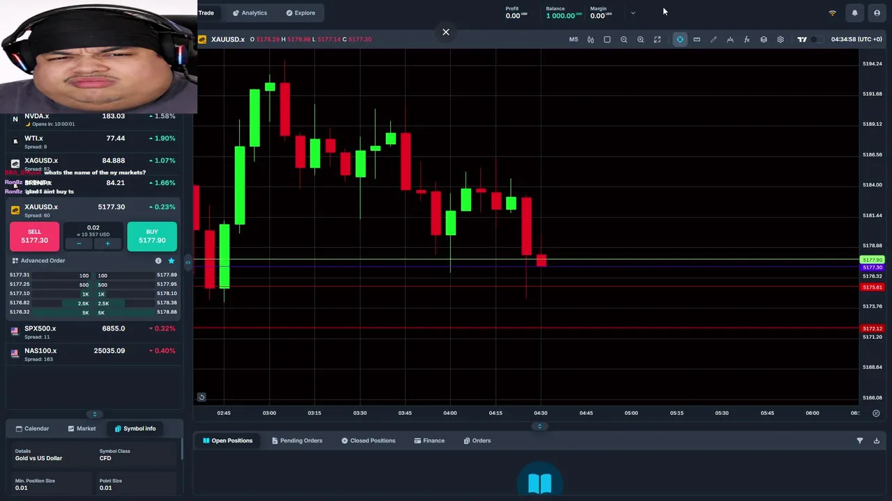Open the Explore tab
The height and width of the screenshot is (501, 892).
point(300,13)
